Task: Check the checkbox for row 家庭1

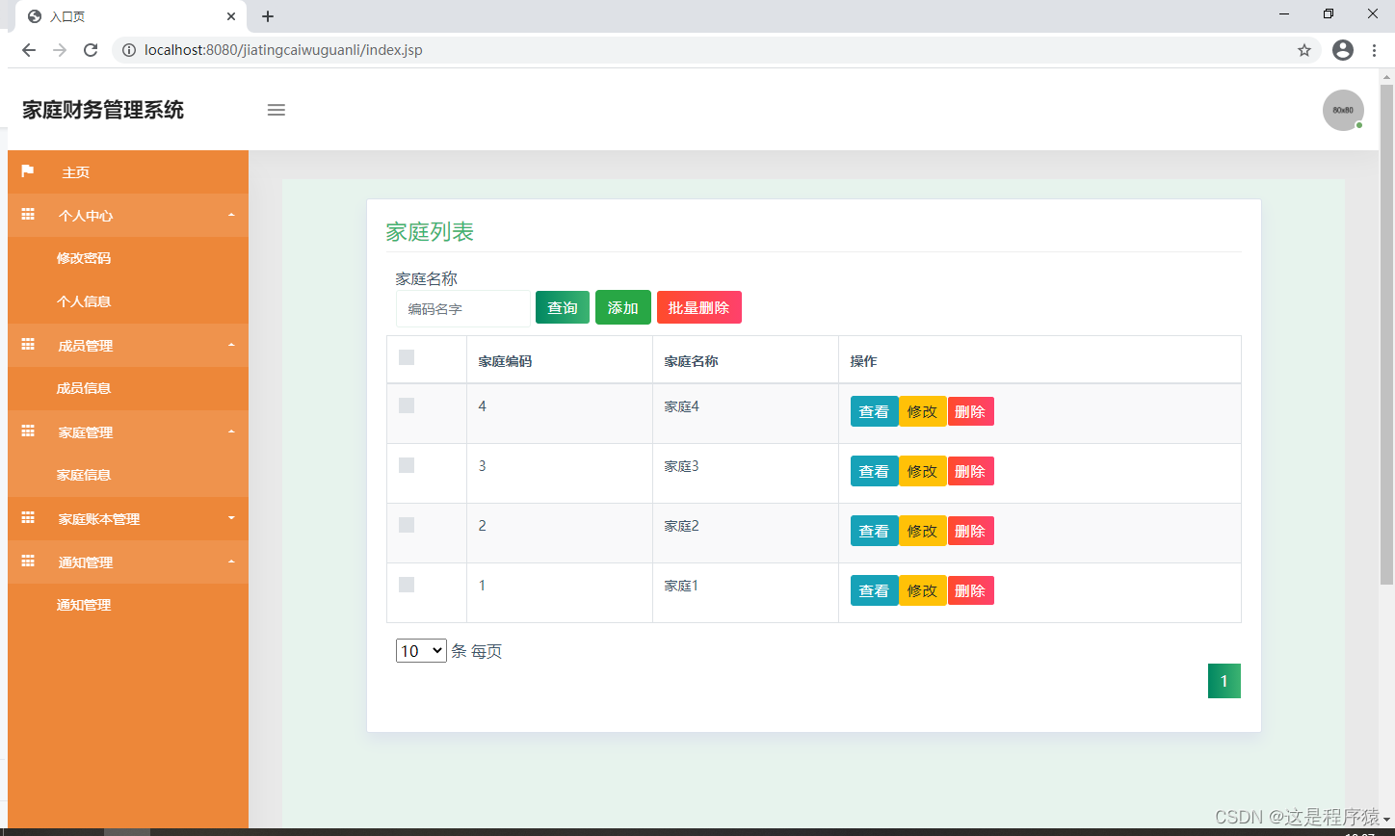Action: [x=406, y=585]
